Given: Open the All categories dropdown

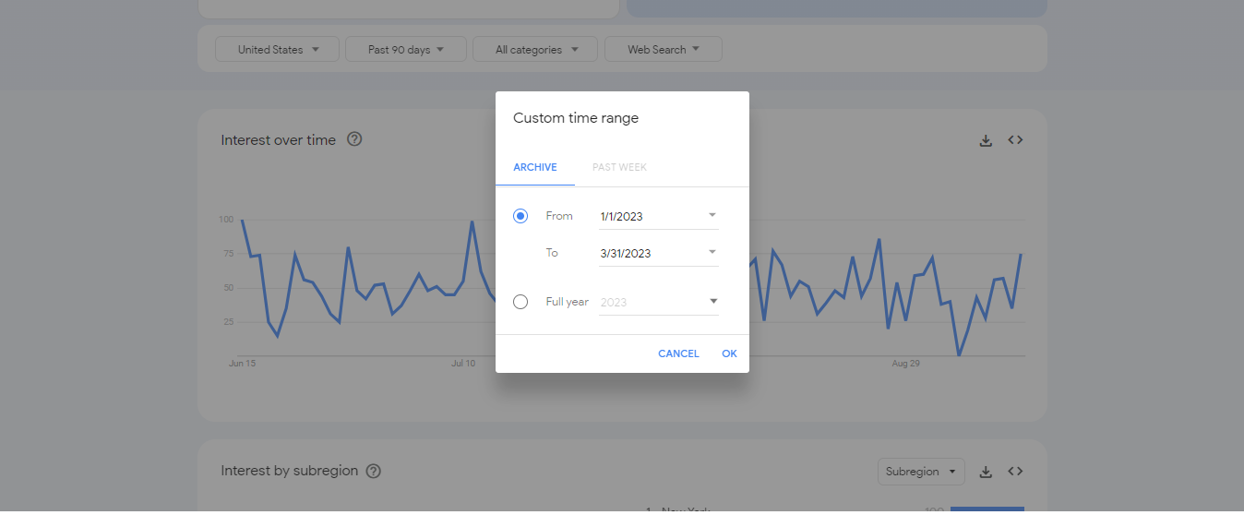Looking at the screenshot, I should point(535,50).
